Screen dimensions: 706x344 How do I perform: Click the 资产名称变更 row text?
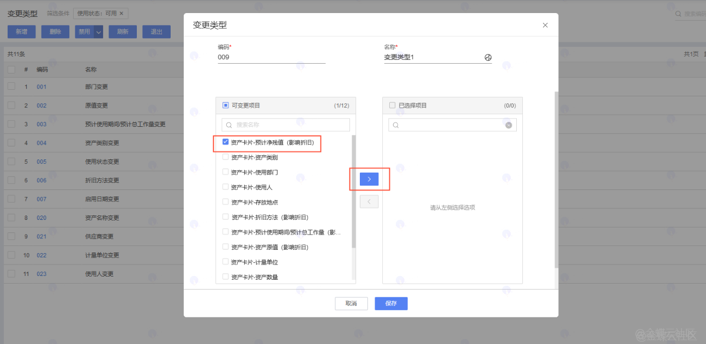(102, 218)
